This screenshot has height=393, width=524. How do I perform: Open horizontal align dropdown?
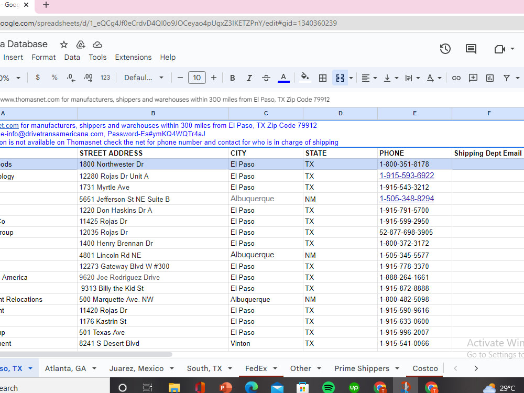click(x=369, y=78)
